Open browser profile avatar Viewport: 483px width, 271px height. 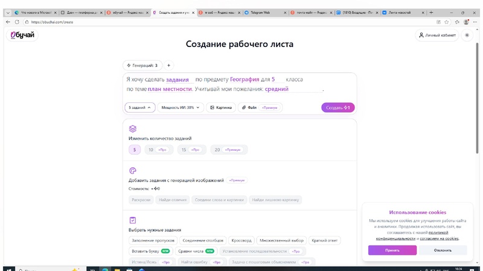[x=466, y=22]
